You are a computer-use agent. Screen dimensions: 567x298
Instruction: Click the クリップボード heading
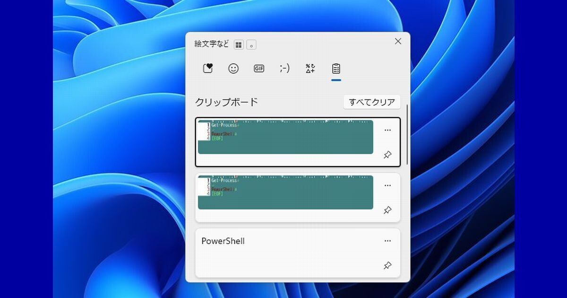[x=227, y=102]
